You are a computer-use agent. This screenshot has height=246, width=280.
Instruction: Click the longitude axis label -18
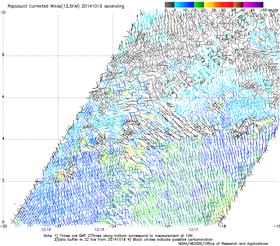(x=222, y=226)
